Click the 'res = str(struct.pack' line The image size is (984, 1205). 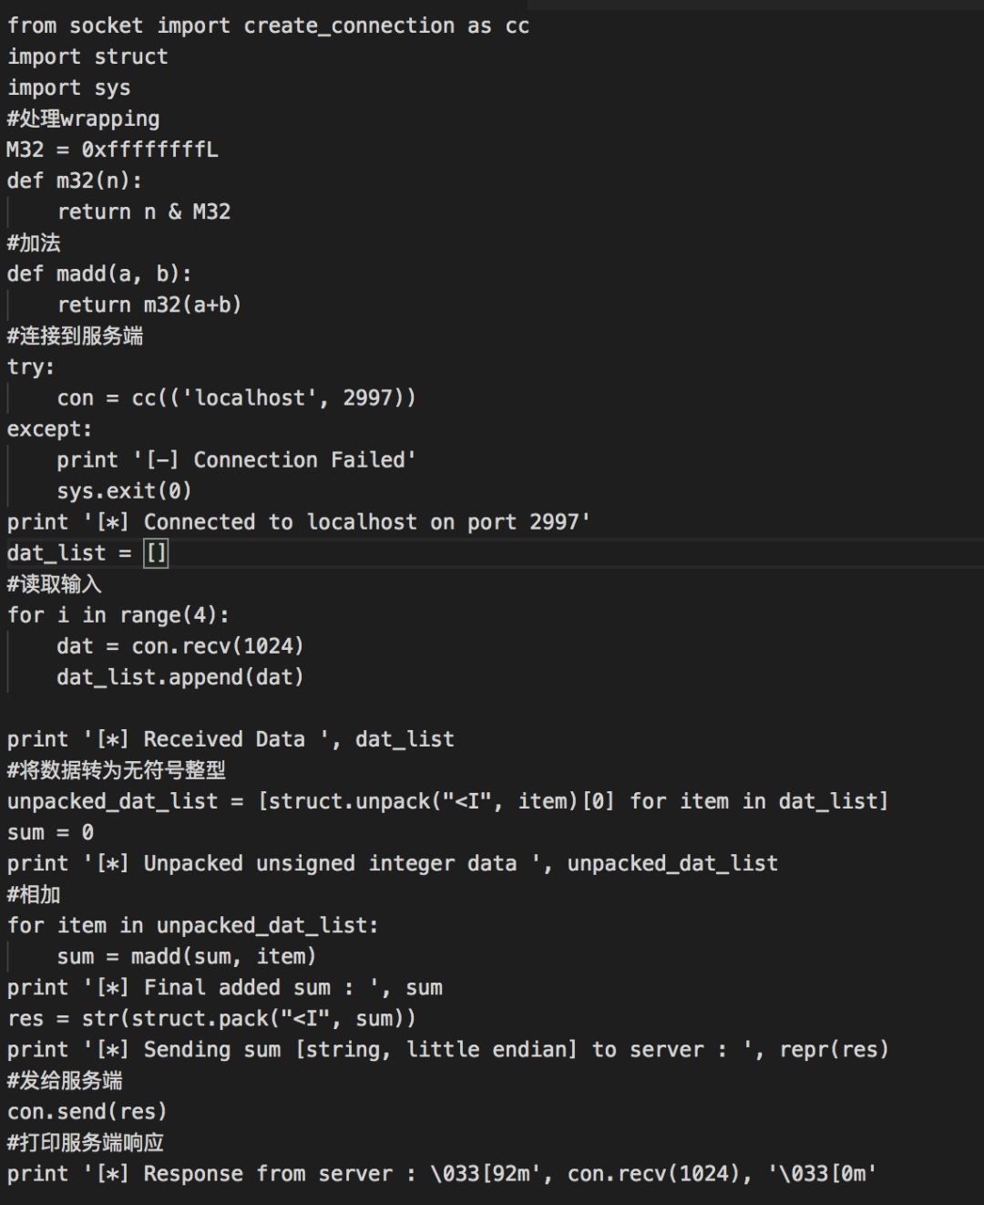(x=211, y=1018)
